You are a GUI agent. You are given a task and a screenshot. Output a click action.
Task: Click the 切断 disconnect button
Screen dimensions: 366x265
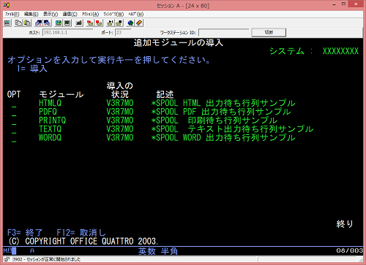coord(269,32)
